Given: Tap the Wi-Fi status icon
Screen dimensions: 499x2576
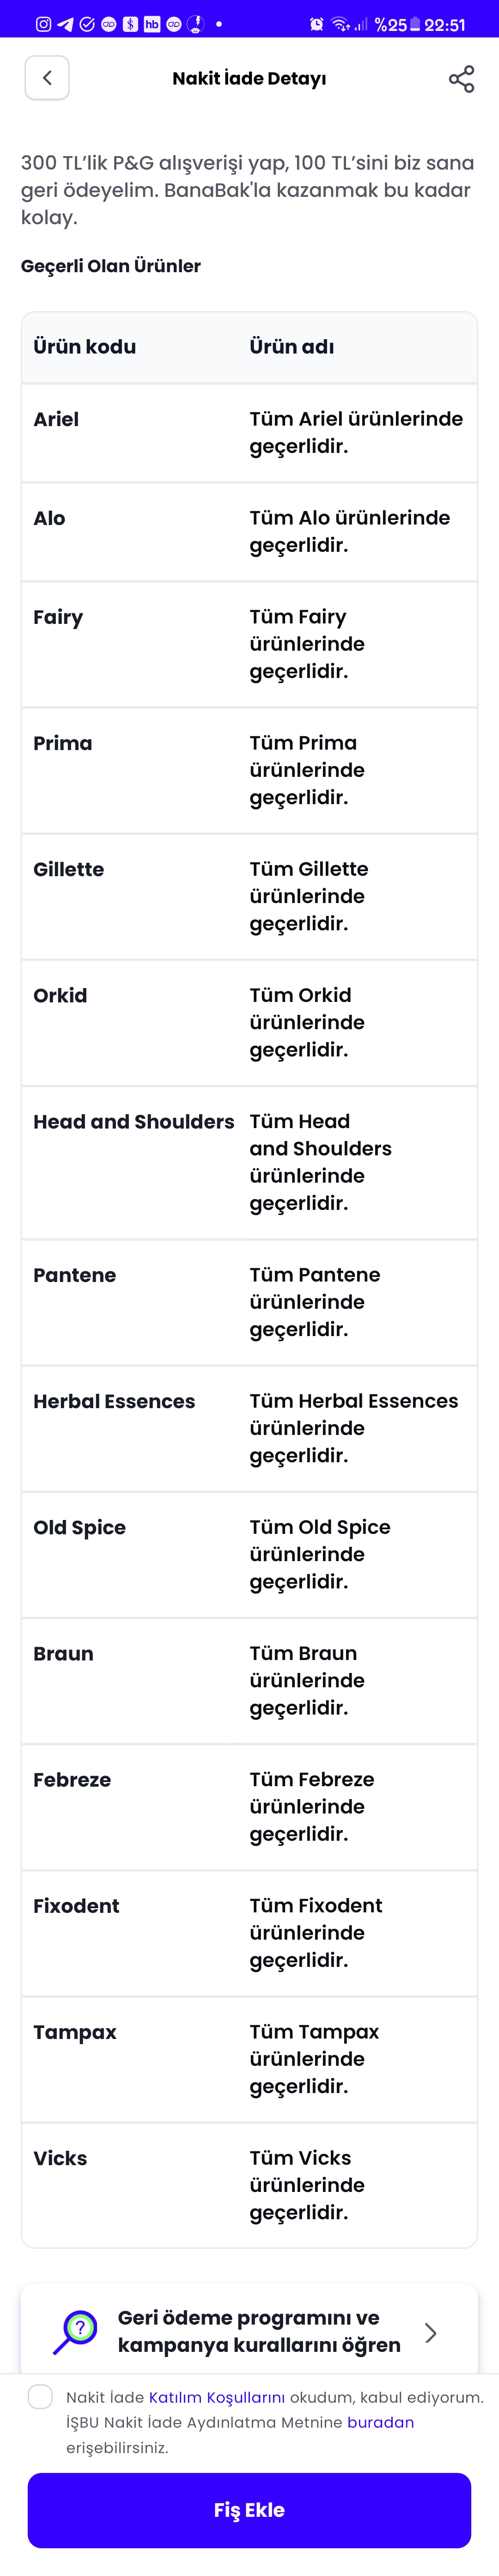Looking at the screenshot, I should pos(341,24).
